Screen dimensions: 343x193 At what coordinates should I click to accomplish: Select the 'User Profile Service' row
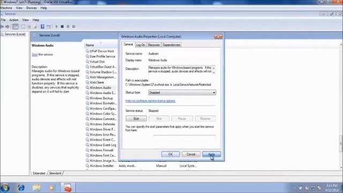pyautogui.click(x=102, y=56)
